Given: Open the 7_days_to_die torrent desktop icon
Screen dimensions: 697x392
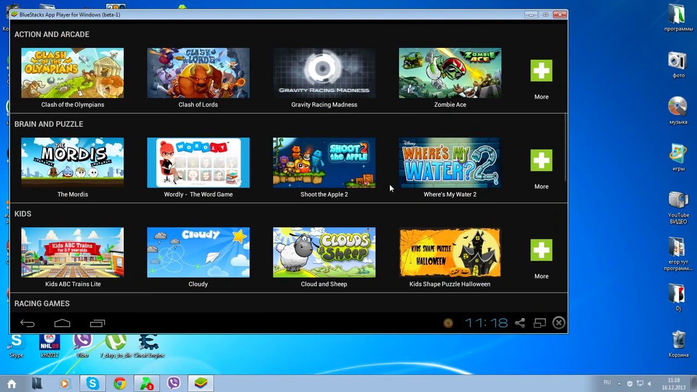Looking at the screenshot, I should coord(115,345).
